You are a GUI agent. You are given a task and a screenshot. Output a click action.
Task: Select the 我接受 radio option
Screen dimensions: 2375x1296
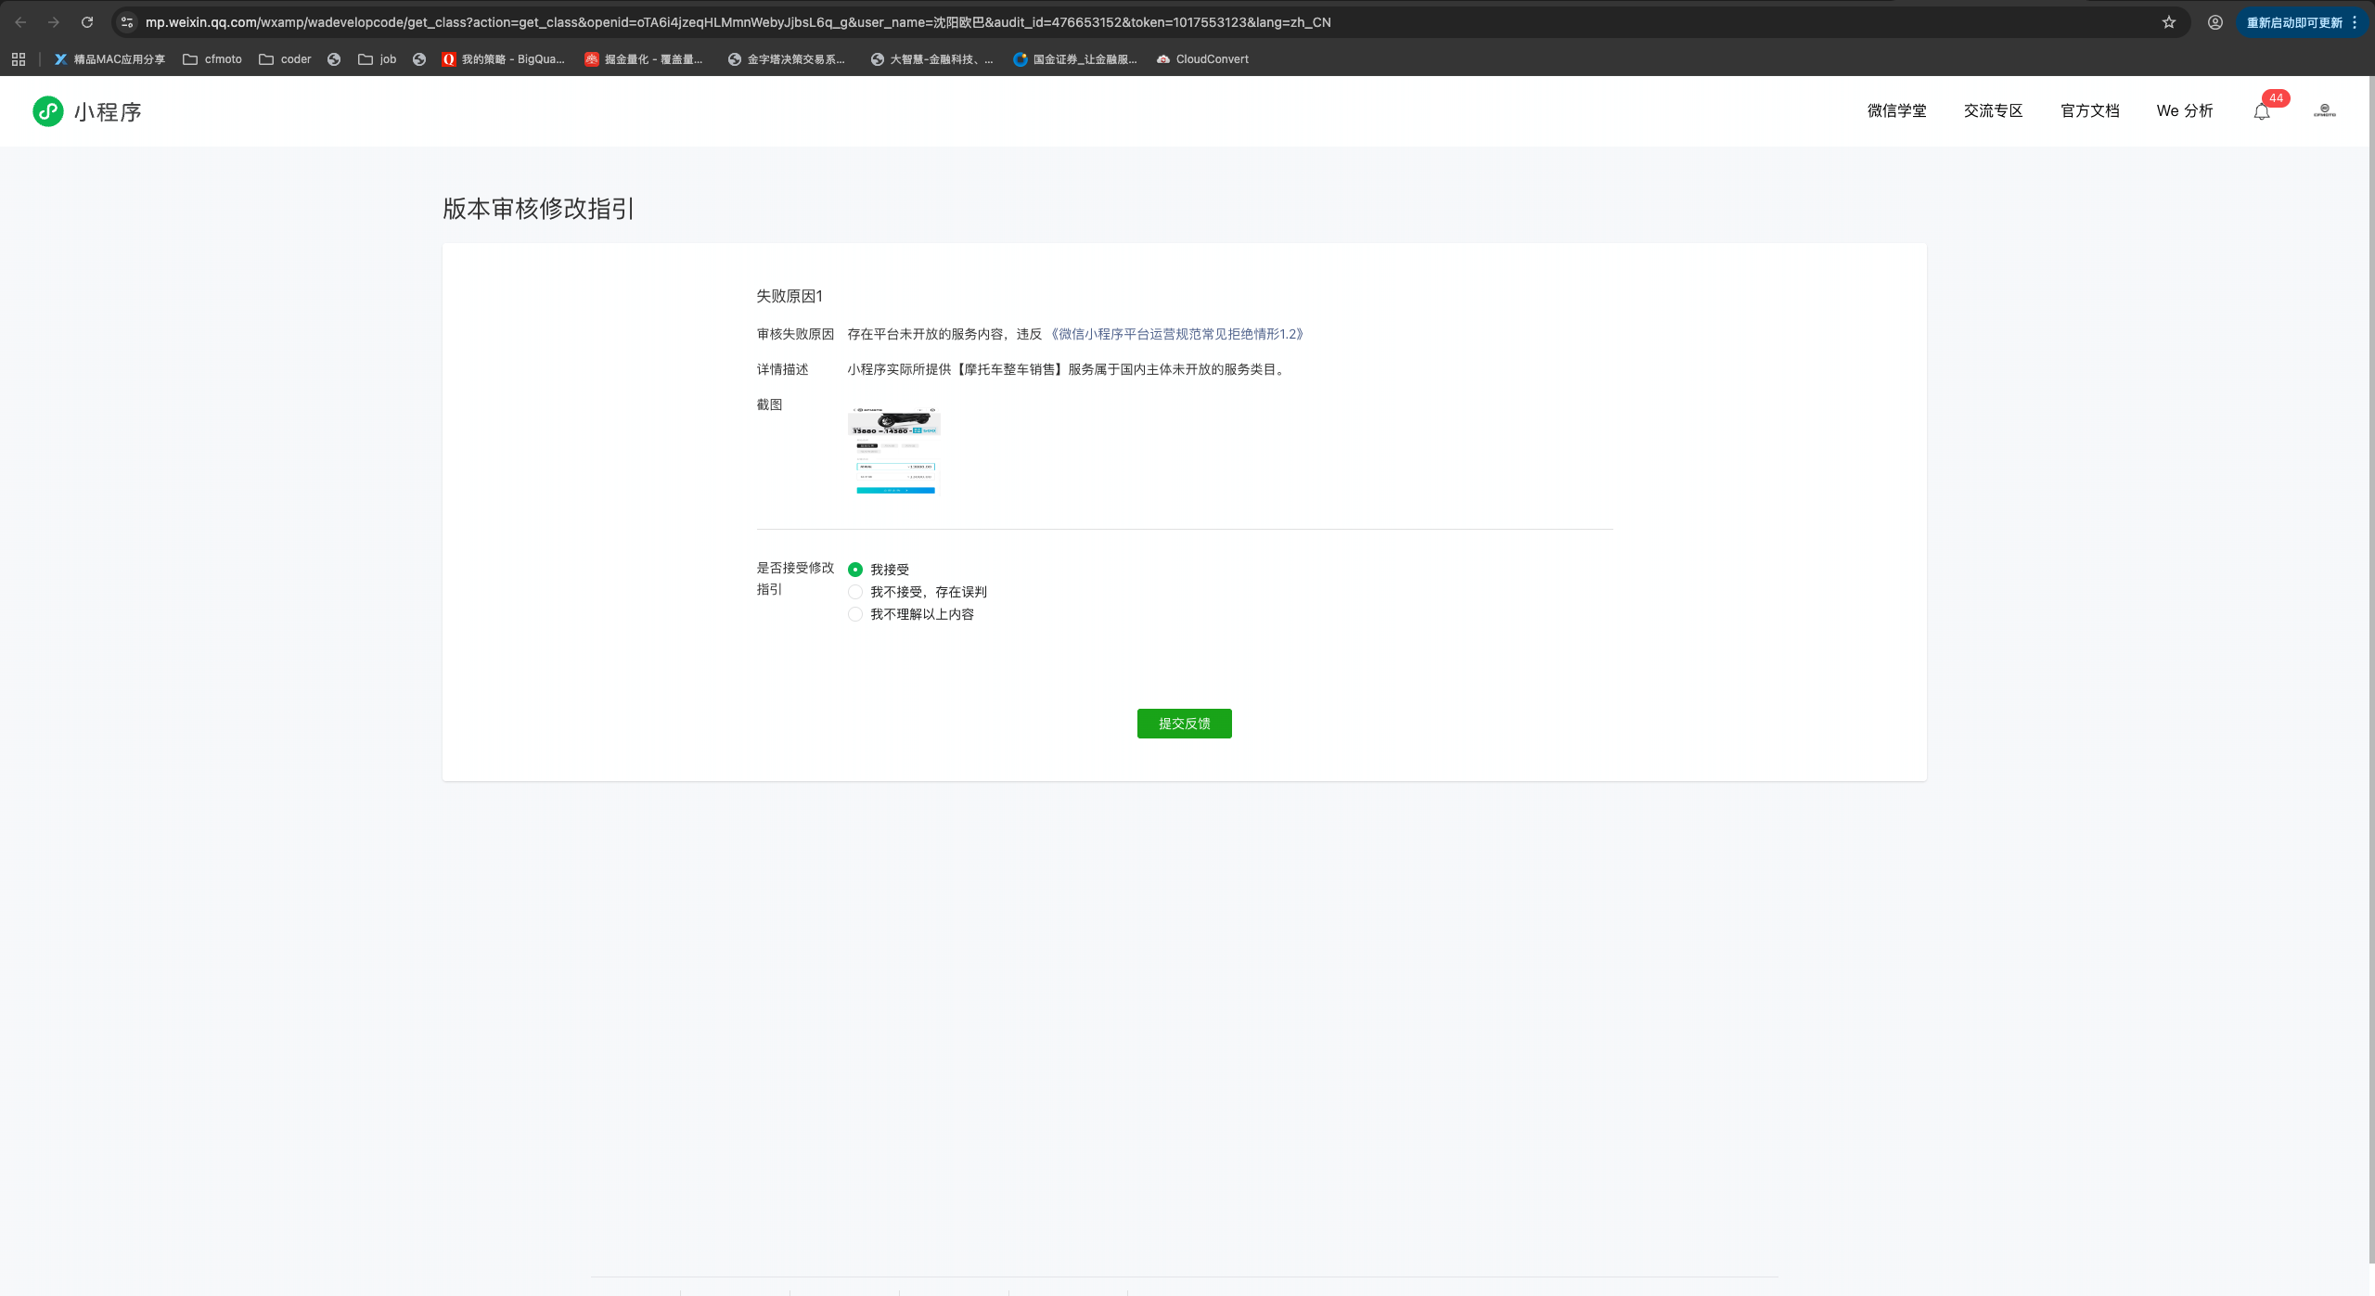point(855,570)
